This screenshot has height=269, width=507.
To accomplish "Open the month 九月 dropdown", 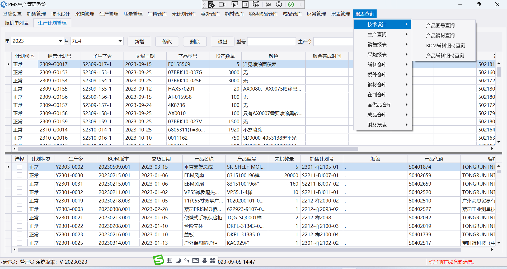I will 120,41.
